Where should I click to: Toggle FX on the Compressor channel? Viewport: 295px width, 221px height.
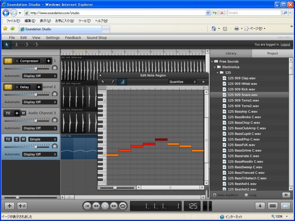[8, 61]
